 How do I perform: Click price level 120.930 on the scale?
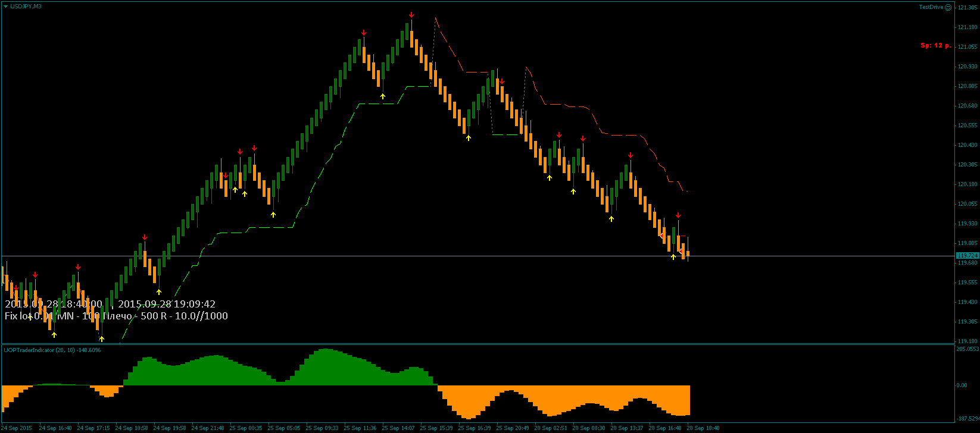(966, 67)
